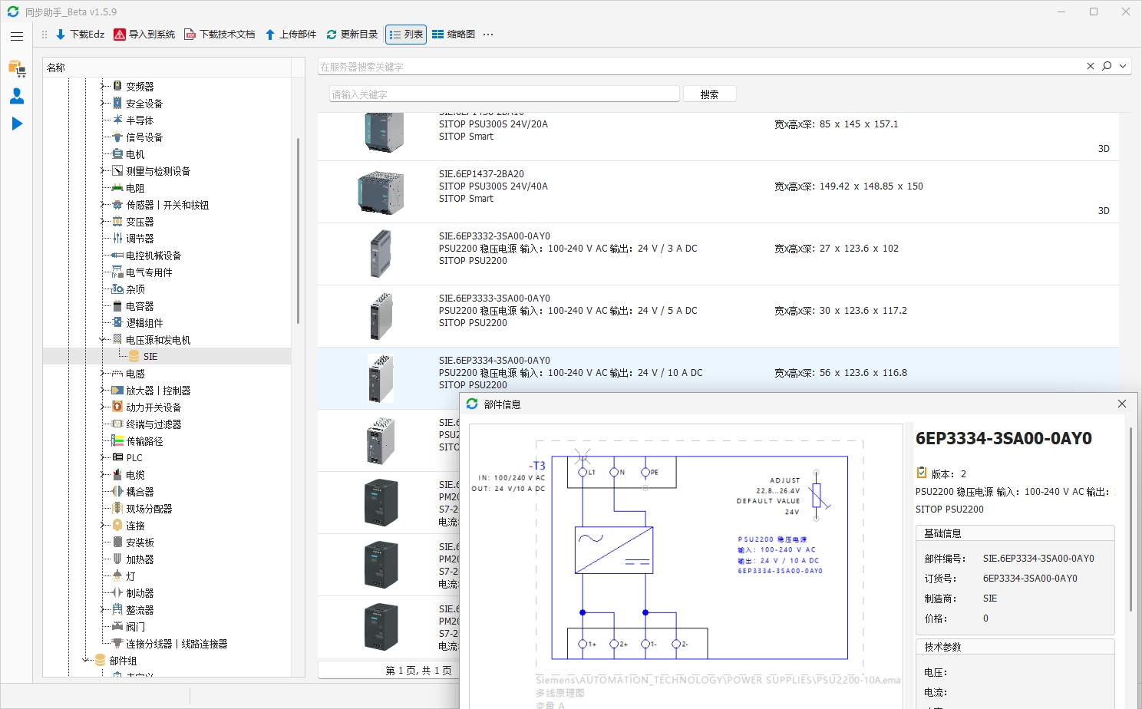The image size is (1142, 709).
Task: Open the toolbar overflow ellipsis menu
Action: pos(488,35)
